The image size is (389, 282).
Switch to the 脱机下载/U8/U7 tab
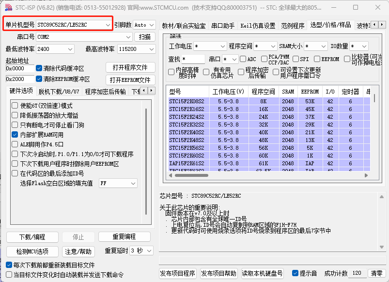click(x=59, y=92)
